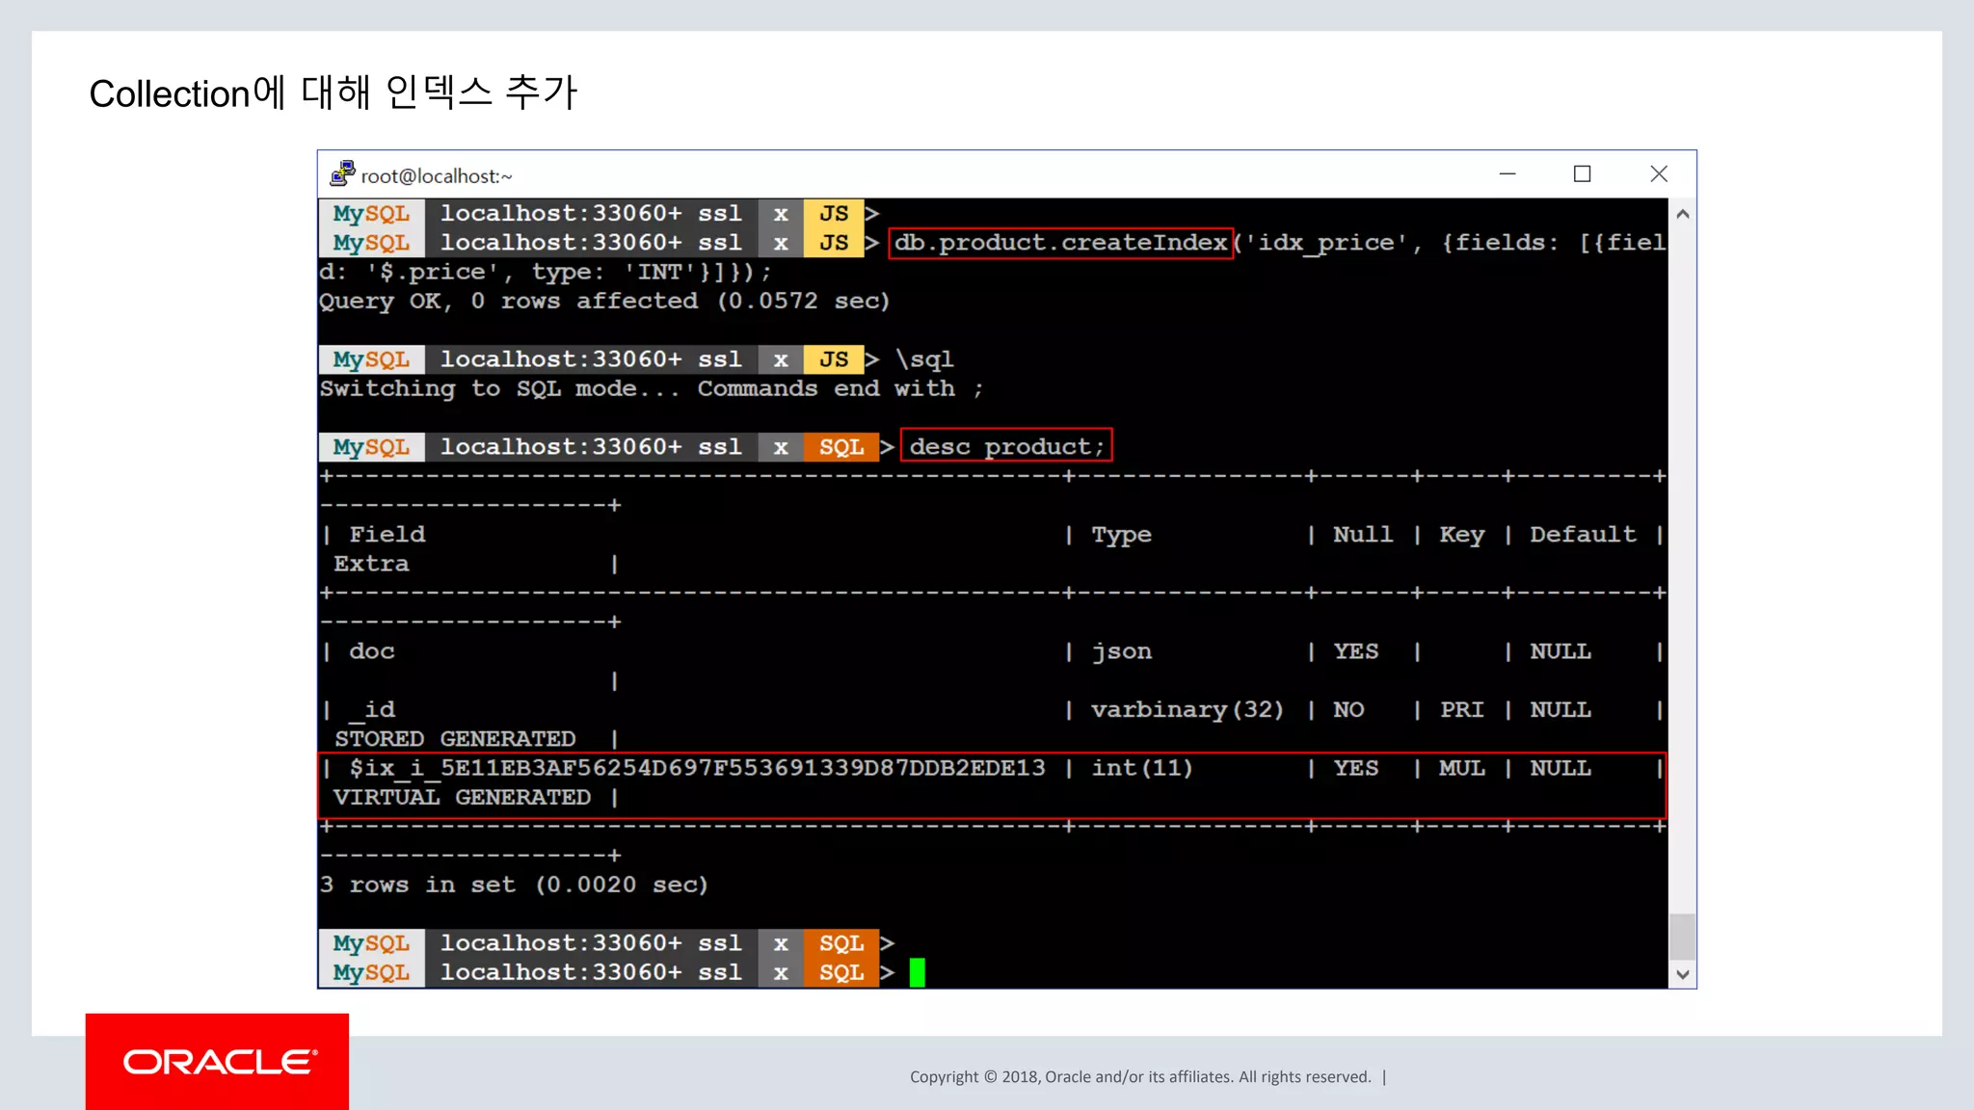Click the Key column header
Viewport: 1974px width, 1110px height.
(1462, 535)
